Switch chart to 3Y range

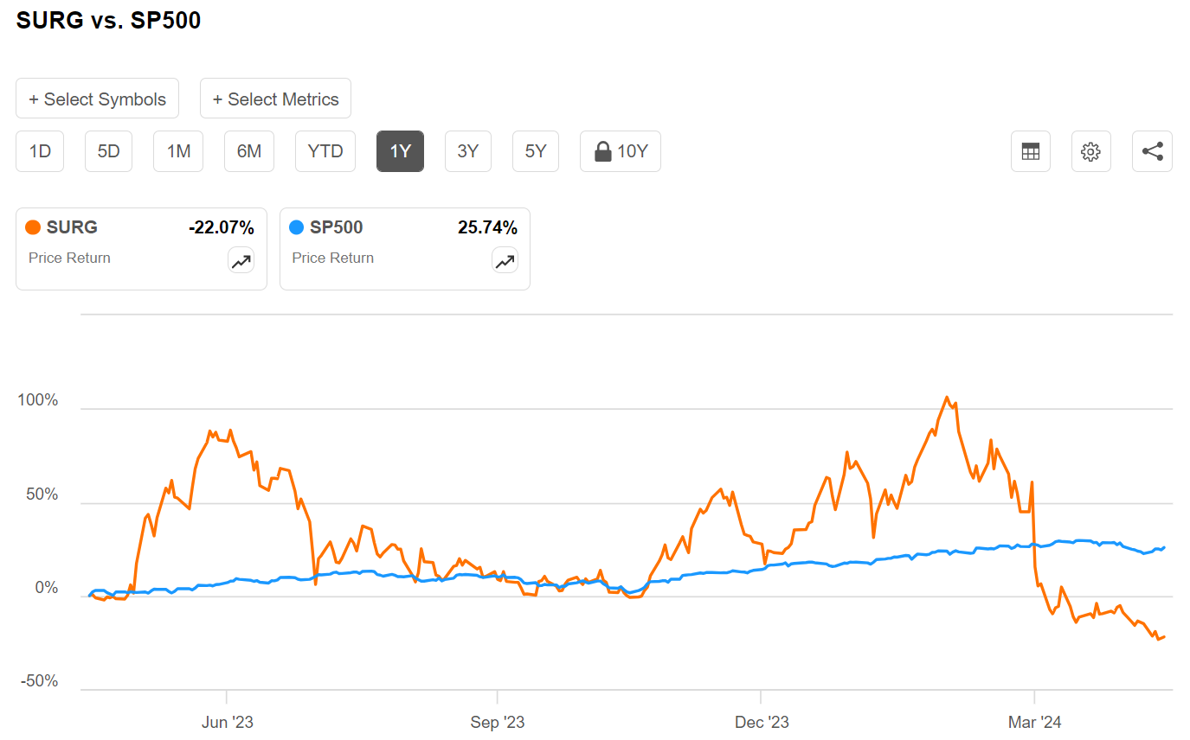pyautogui.click(x=467, y=151)
